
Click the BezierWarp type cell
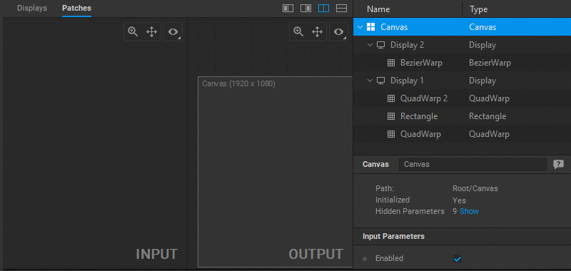click(x=490, y=63)
